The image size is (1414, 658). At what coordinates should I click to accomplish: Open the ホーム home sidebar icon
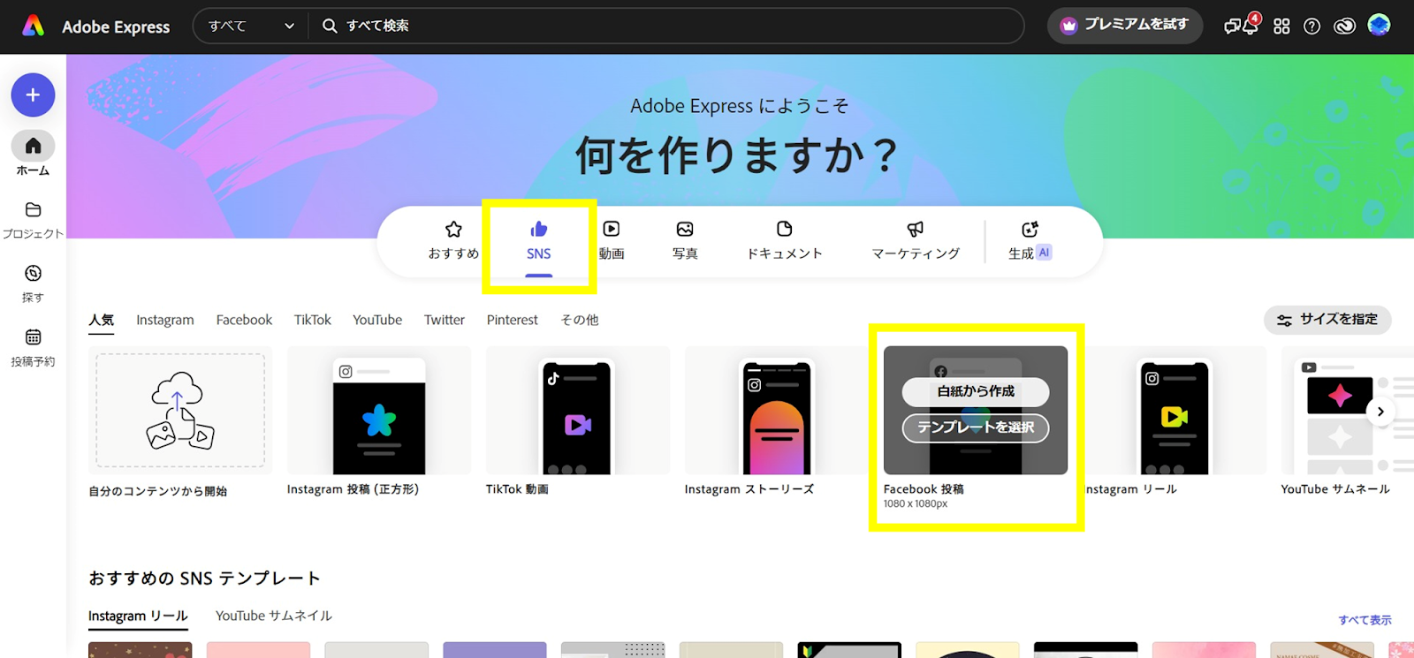point(33,147)
